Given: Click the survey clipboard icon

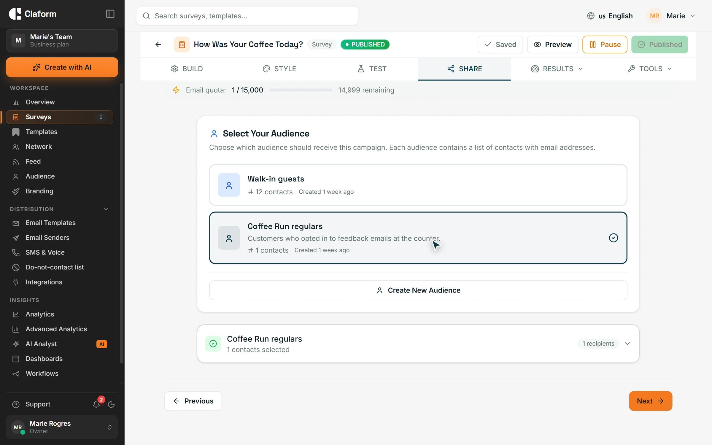Looking at the screenshot, I should point(182,44).
